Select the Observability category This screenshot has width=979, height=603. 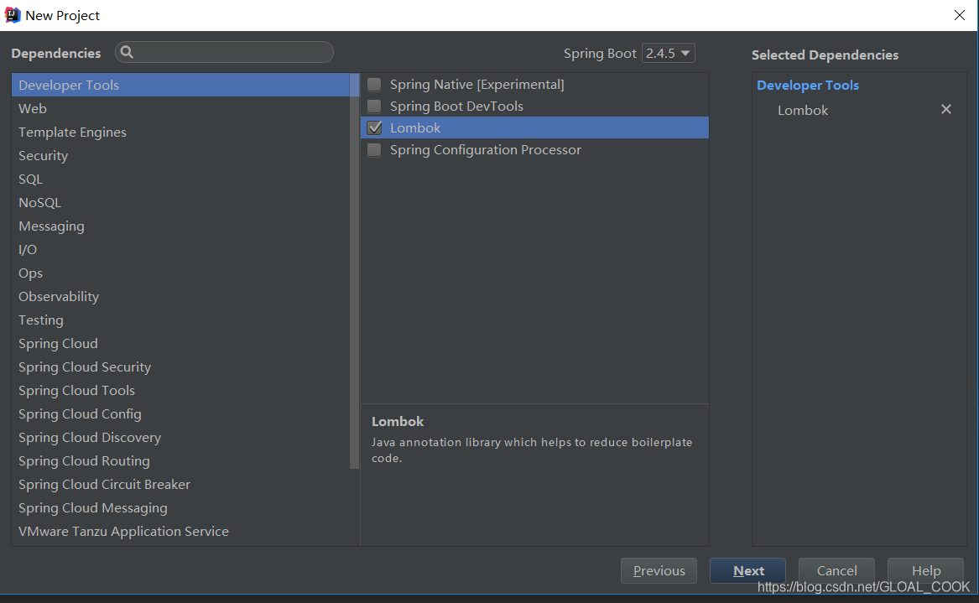[181, 297]
